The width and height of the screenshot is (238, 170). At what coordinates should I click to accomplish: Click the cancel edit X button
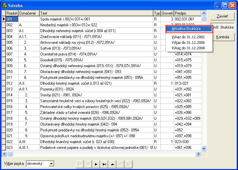click(128, 164)
